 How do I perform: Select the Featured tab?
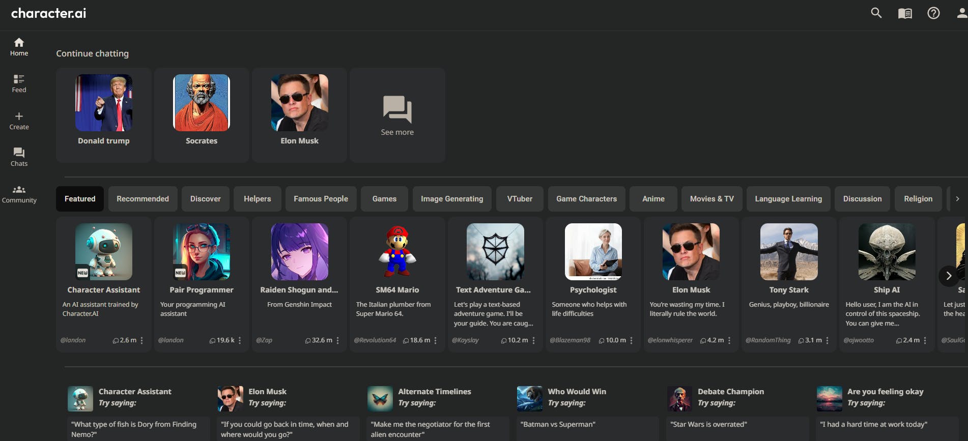click(80, 199)
